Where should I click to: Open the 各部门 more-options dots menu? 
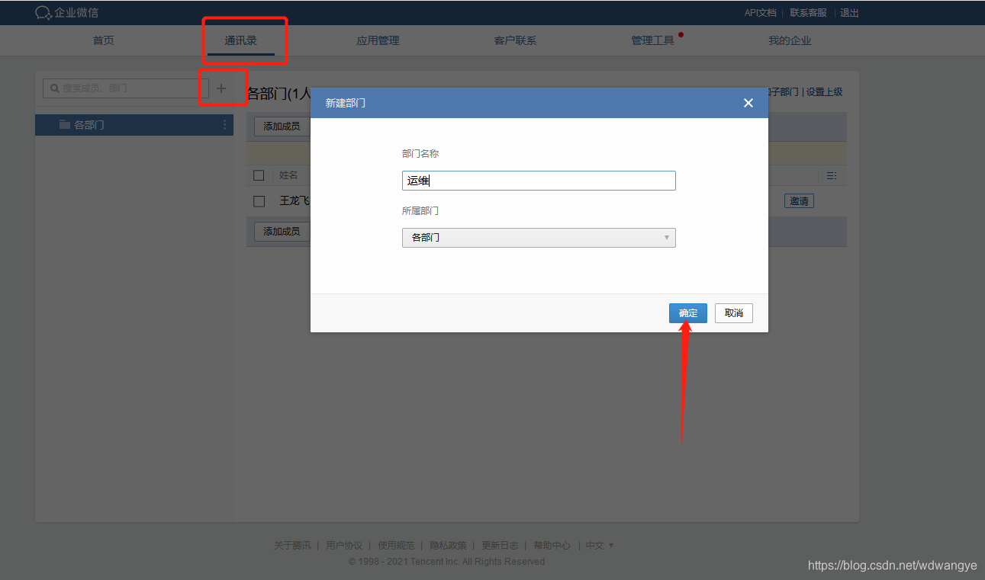(224, 125)
